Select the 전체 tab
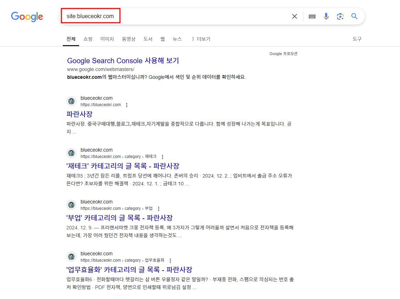Screen dimensions: 400x299 (x=71, y=39)
